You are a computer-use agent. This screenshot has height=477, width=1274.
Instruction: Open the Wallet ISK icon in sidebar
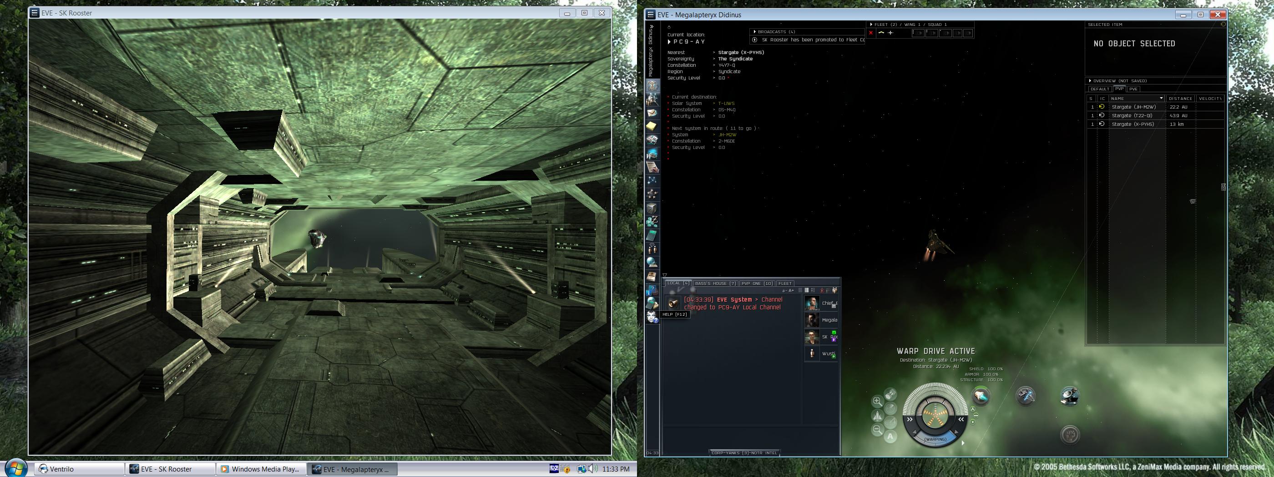(652, 221)
